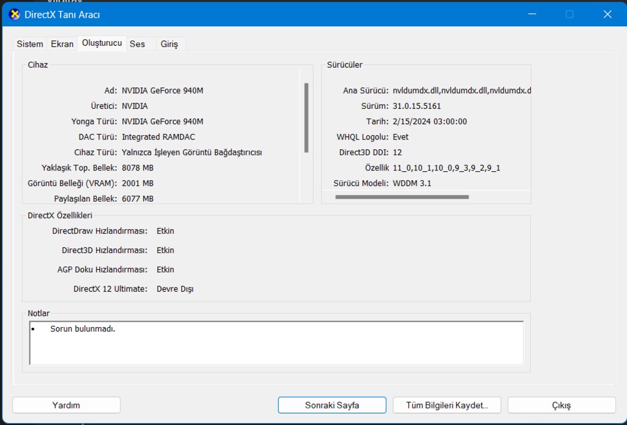Click the Yonga Türü value NVIDIA GeForce 940M
Image resolution: width=627 pixels, height=425 pixels.
point(162,122)
